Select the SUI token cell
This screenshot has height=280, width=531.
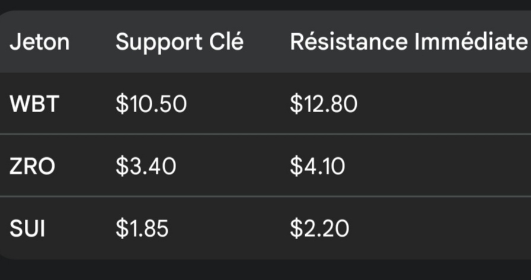[x=27, y=228]
